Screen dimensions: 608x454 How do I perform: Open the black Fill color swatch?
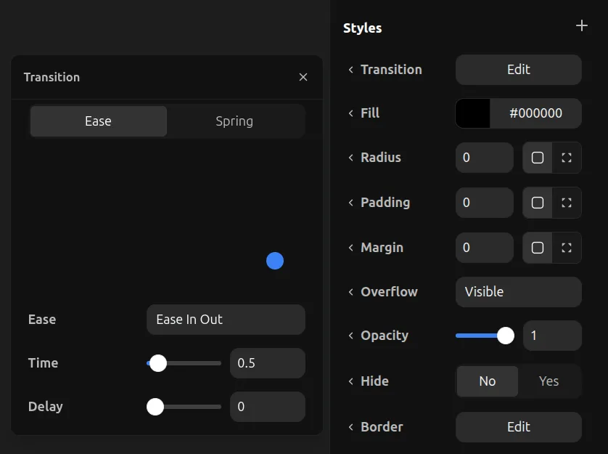point(473,113)
